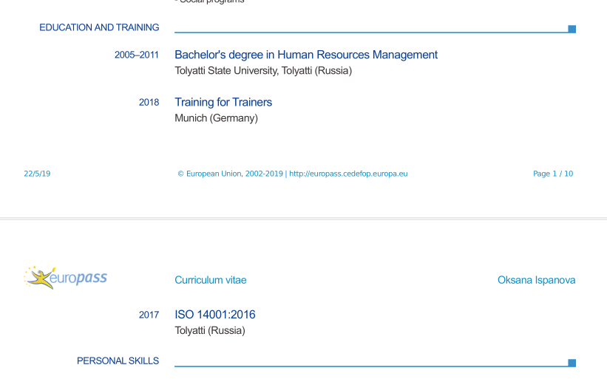The width and height of the screenshot is (607, 379).
Task: Click the Curriculum vitae header text
Action: (x=210, y=280)
